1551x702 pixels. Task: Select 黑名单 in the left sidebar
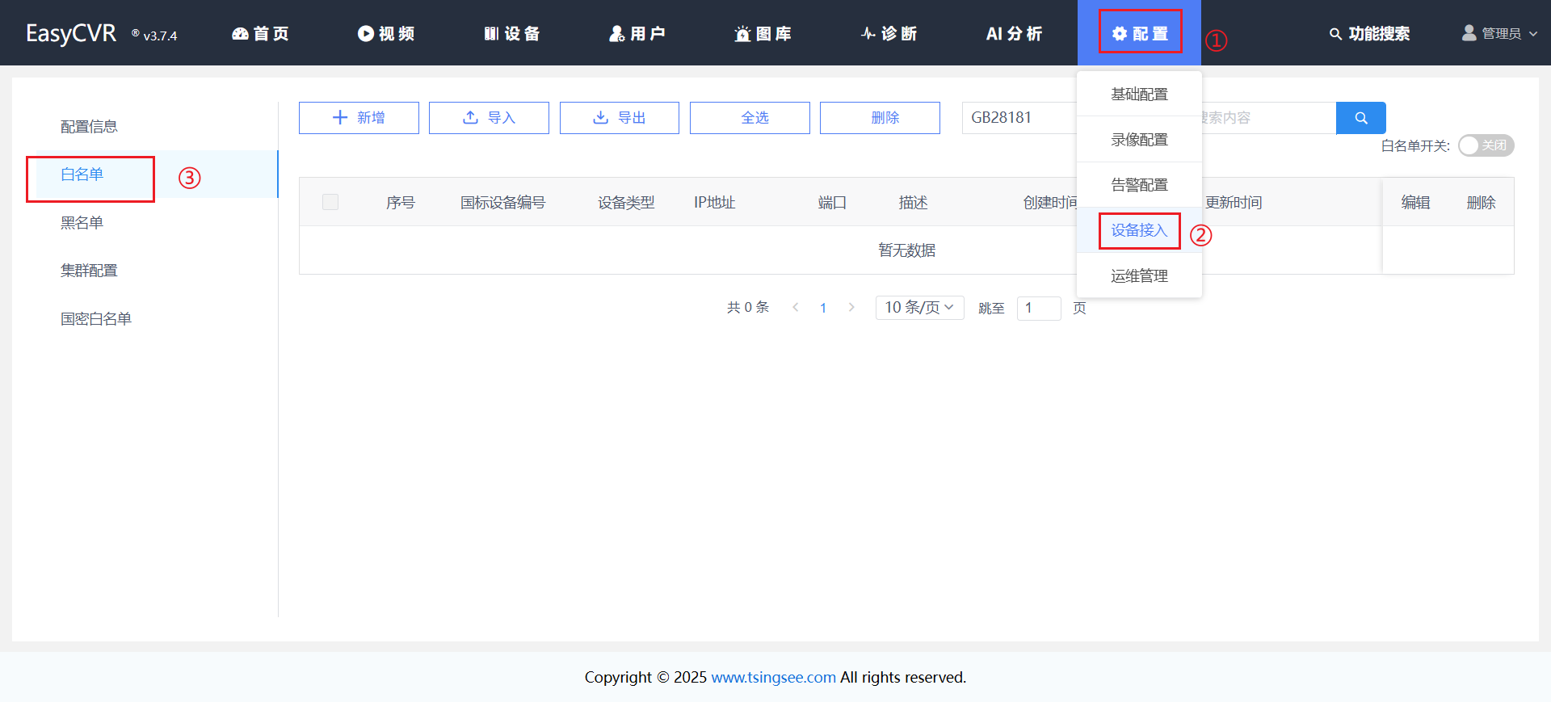point(82,223)
